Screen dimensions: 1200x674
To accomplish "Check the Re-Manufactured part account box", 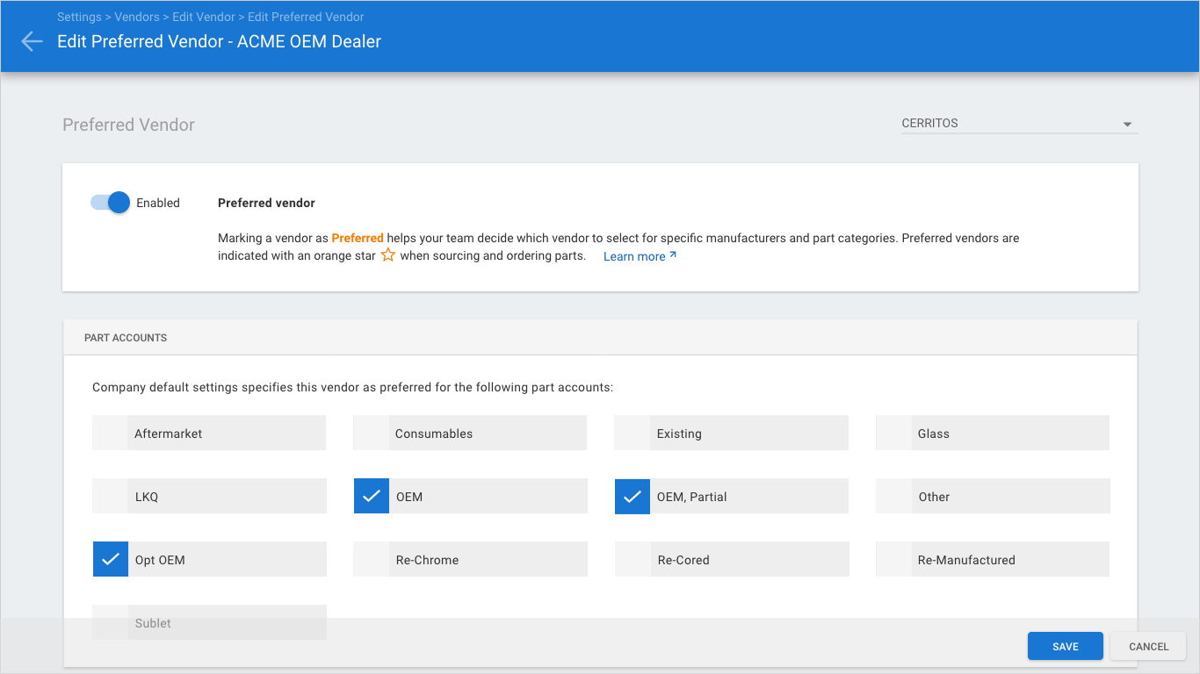I will (x=893, y=560).
